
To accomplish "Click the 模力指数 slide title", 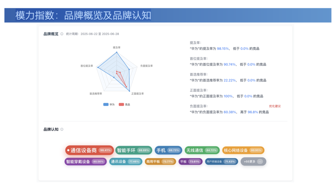I will 83,15.
